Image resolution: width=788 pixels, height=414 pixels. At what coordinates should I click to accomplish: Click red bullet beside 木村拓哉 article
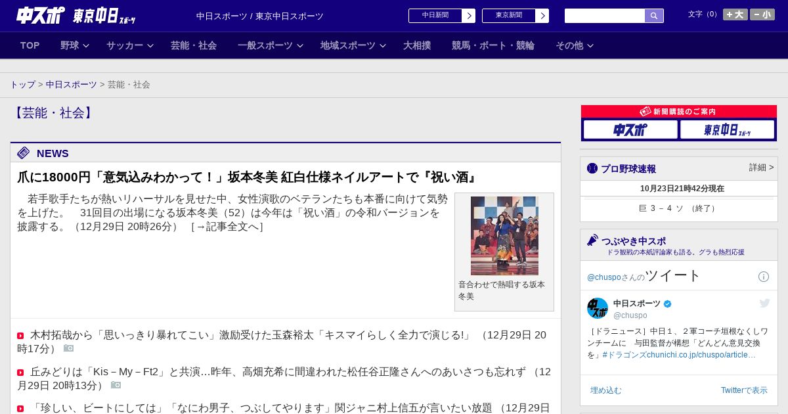[20, 336]
